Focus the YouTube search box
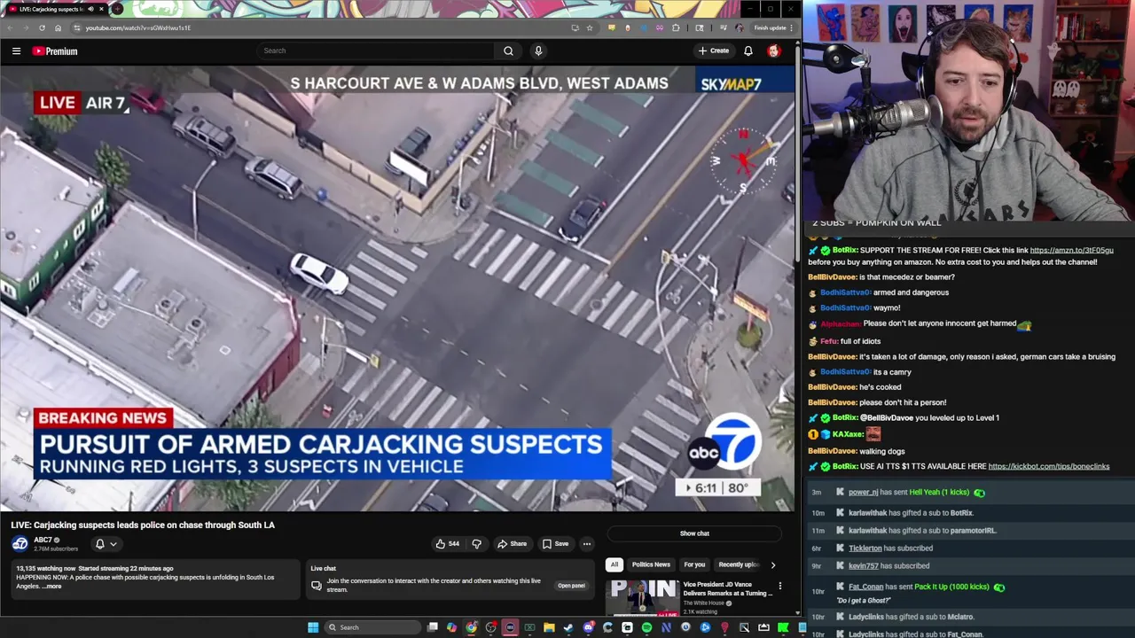Image resolution: width=1135 pixels, height=638 pixels. point(375,51)
